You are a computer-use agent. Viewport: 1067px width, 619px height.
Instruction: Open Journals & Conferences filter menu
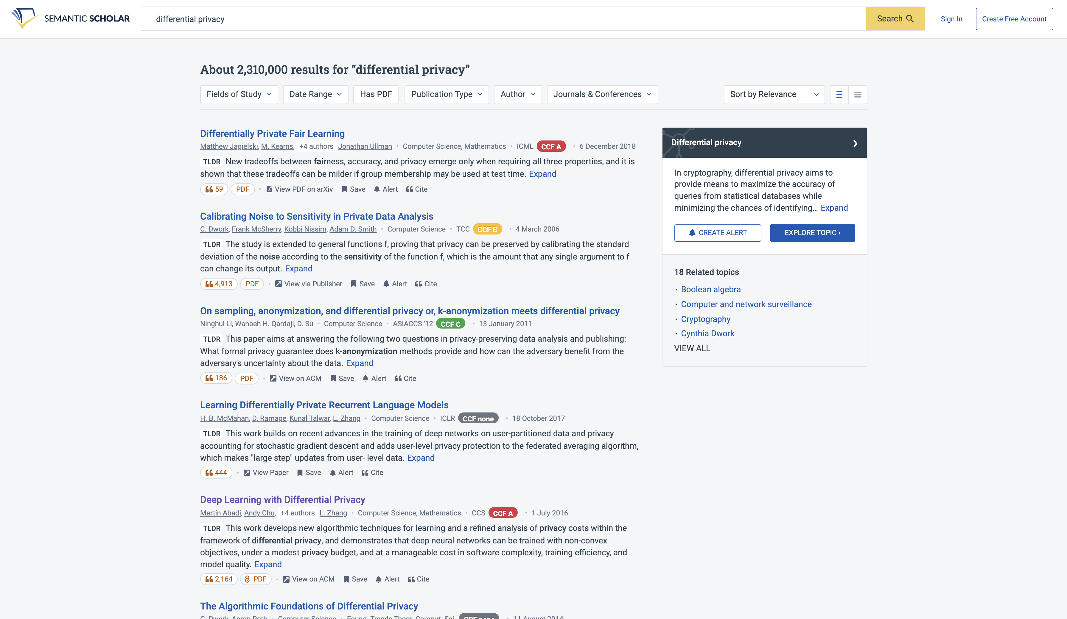(x=602, y=94)
